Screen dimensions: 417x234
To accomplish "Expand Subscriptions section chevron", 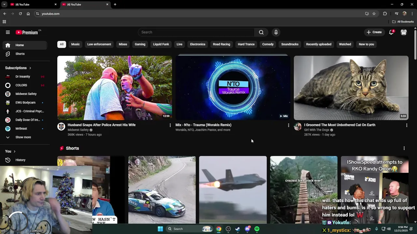I will [30, 68].
